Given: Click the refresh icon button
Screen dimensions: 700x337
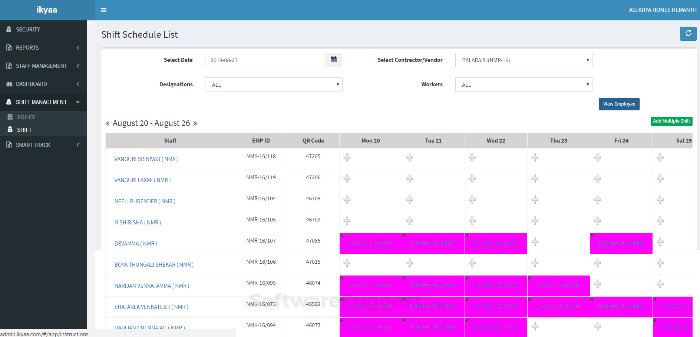Looking at the screenshot, I should (688, 33).
